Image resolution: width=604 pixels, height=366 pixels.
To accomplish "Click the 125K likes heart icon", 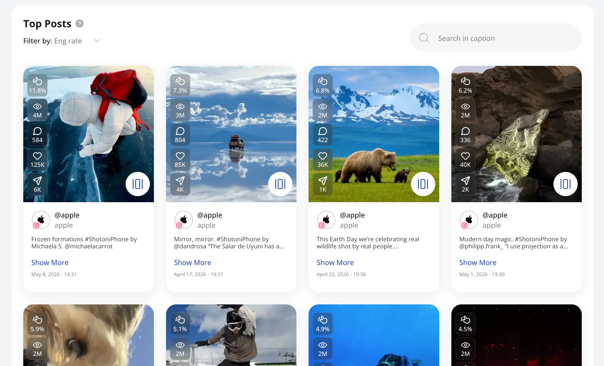I will click(x=37, y=156).
